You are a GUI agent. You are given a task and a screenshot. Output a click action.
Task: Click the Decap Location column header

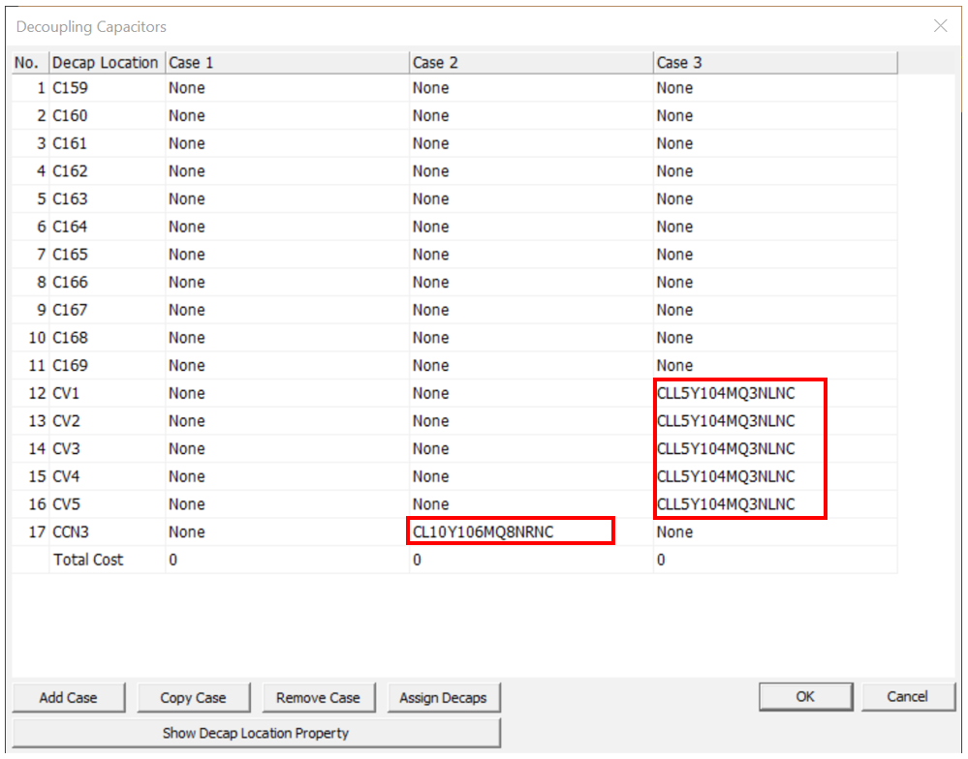(106, 63)
